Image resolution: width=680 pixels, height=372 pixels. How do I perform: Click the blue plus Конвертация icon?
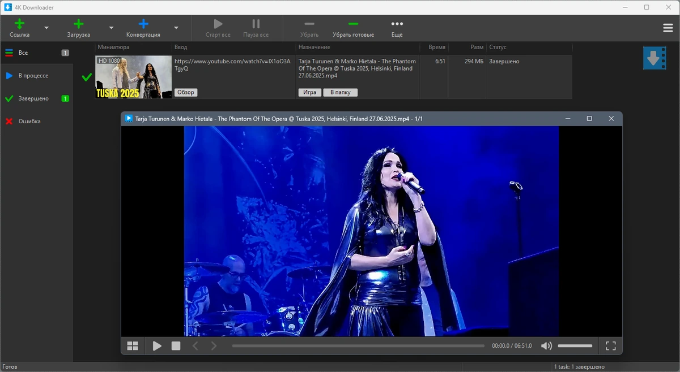[143, 24]
